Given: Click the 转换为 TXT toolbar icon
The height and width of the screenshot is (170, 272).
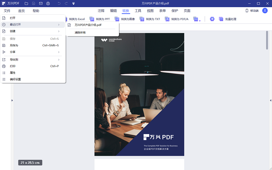Looking at the screenshot, I should (x=142, y=19).
